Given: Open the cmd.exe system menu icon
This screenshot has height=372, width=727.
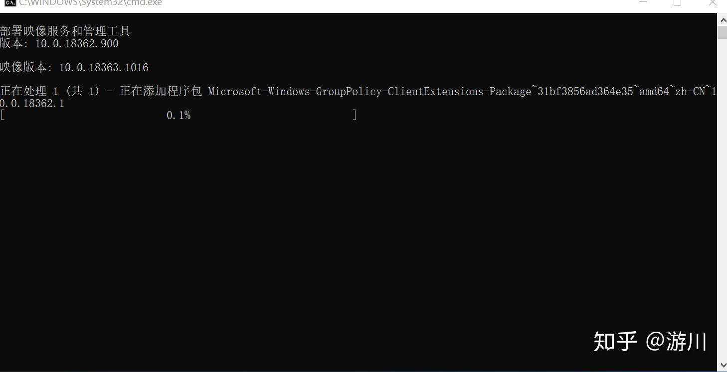Looking at the screenshot, I should coord(10,2).
